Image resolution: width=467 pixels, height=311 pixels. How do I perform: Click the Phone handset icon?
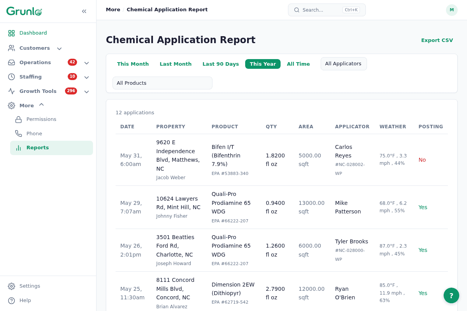click(x=19, y=134)
